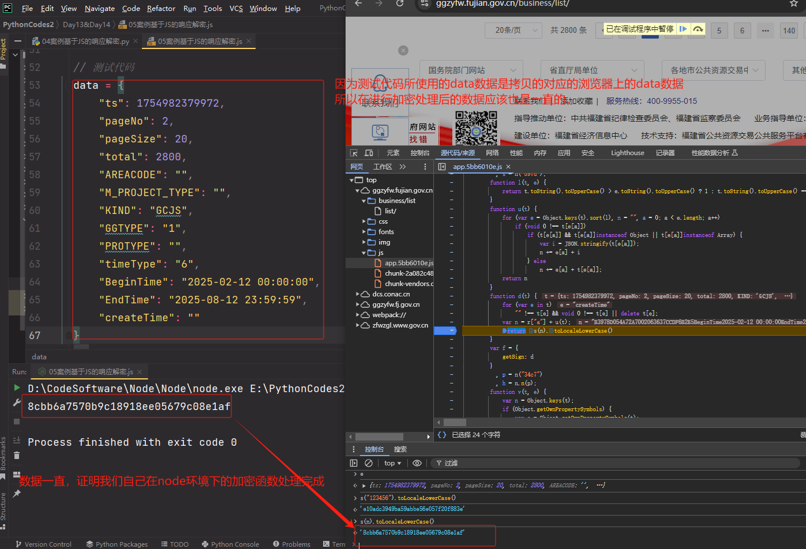Click the layout icon above the pin
The width and height of the screenshot is (806, 549).
17,476
